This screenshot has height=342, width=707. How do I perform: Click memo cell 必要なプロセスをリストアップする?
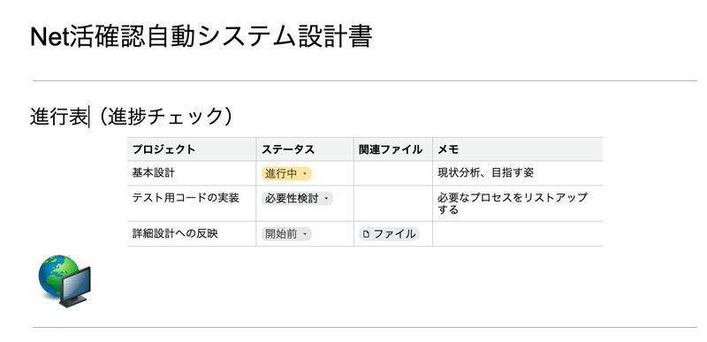pyautogui.click(x=518, y=203)
